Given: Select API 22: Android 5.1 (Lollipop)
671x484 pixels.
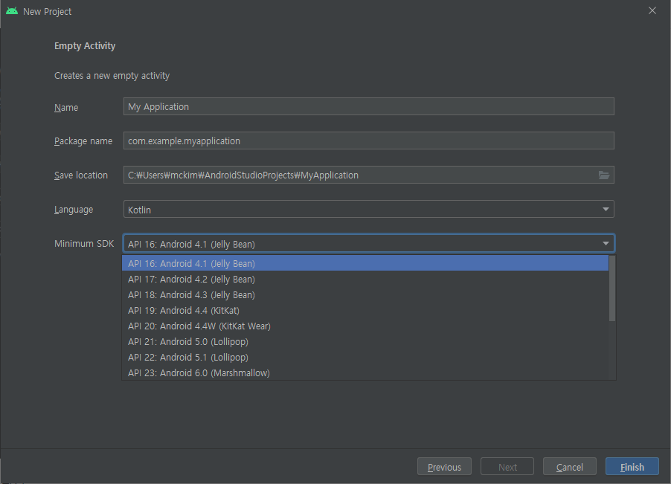Looking at the screenshot, I should (365, 357).
